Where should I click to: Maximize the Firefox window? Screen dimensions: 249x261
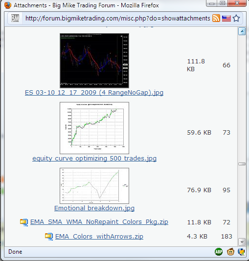[x=222, y=3]
